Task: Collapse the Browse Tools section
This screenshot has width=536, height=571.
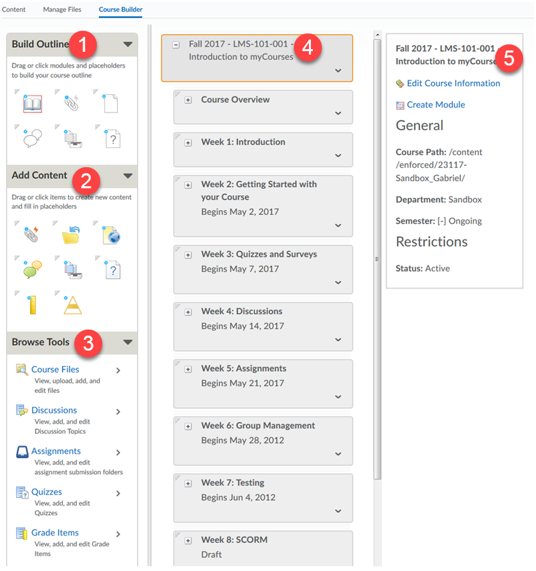Action: (128, 342)
